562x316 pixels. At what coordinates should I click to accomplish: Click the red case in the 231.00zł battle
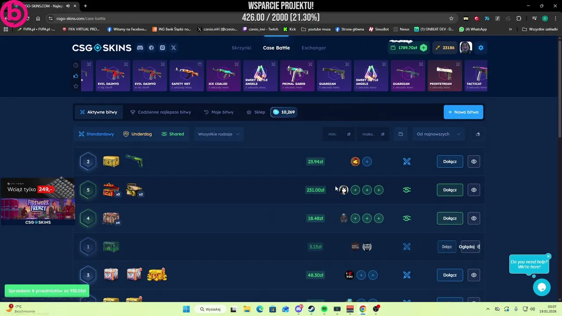[111, 190]
